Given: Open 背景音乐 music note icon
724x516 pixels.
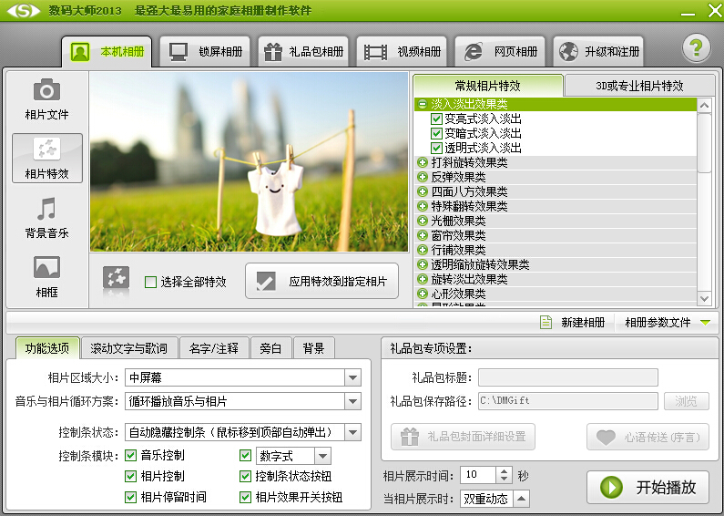Looking at the screenshot, I should (x=46, y=209).
